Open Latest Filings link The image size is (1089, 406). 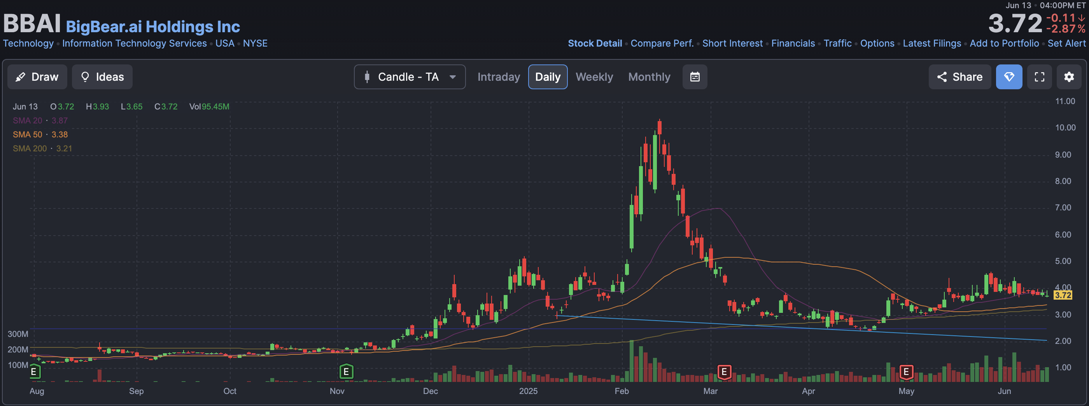click(x=932, y=43)
